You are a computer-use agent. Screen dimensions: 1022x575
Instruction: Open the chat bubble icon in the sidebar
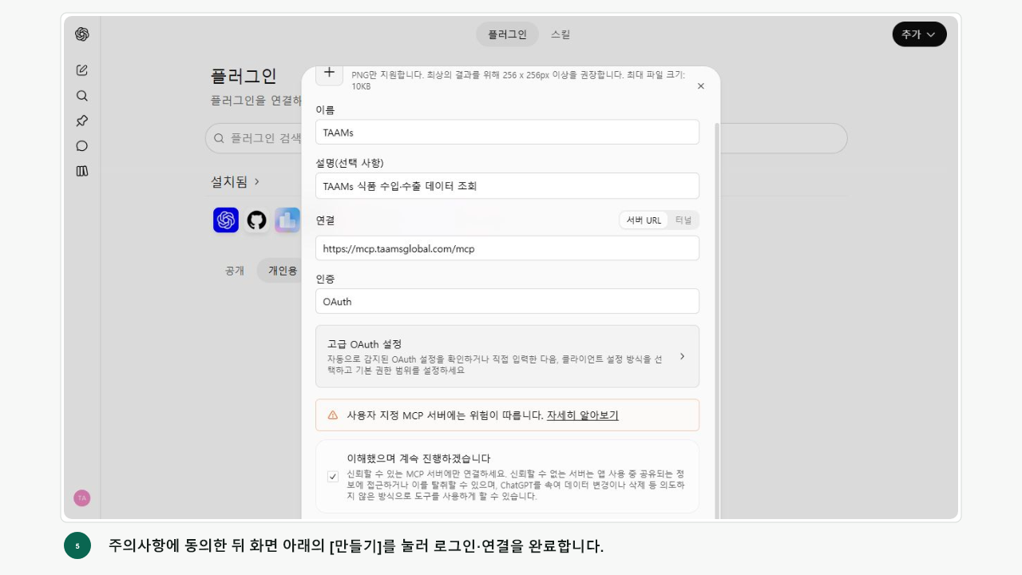(81, 146)
